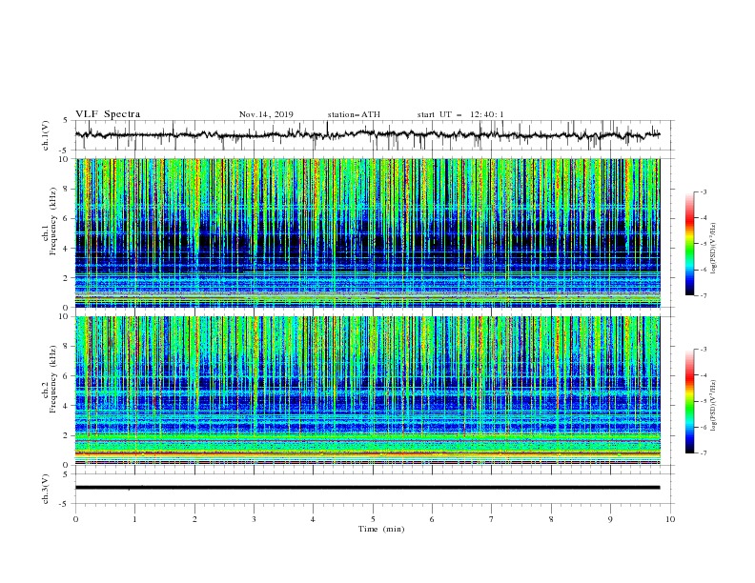Click the "-6" tick on ch.2 color bar
This screenshot has width=755, height=583.
click(703, 427)
